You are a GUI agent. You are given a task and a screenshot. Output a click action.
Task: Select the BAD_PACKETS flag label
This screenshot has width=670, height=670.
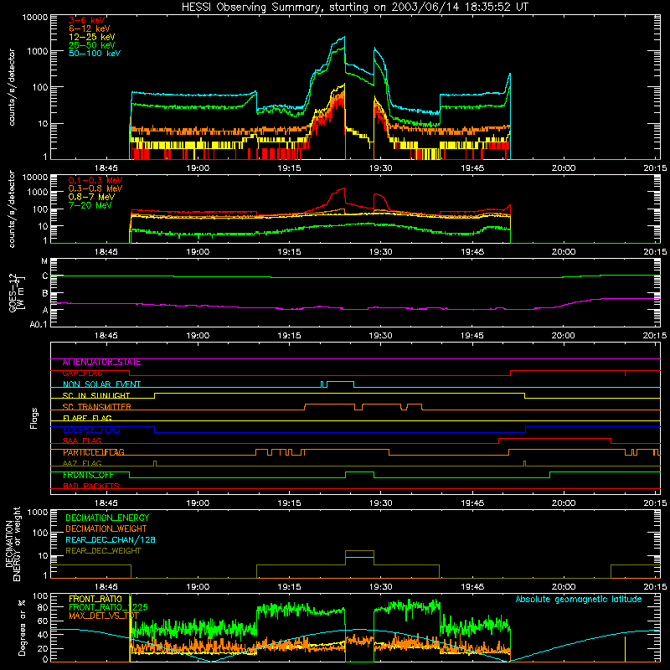(x=91, y=487)
